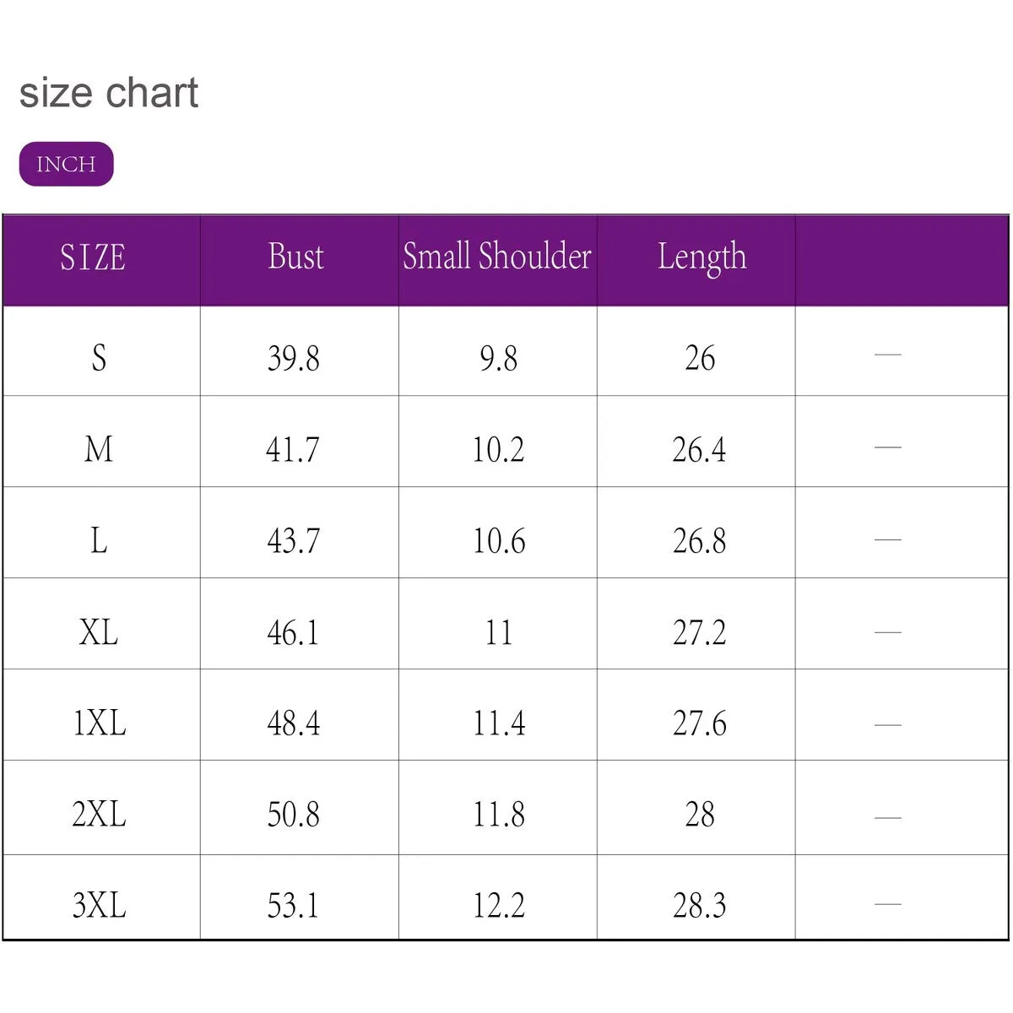Click the Small Shoulder column header
The height and width of the screenshot is (1013, 1013).
497,257
